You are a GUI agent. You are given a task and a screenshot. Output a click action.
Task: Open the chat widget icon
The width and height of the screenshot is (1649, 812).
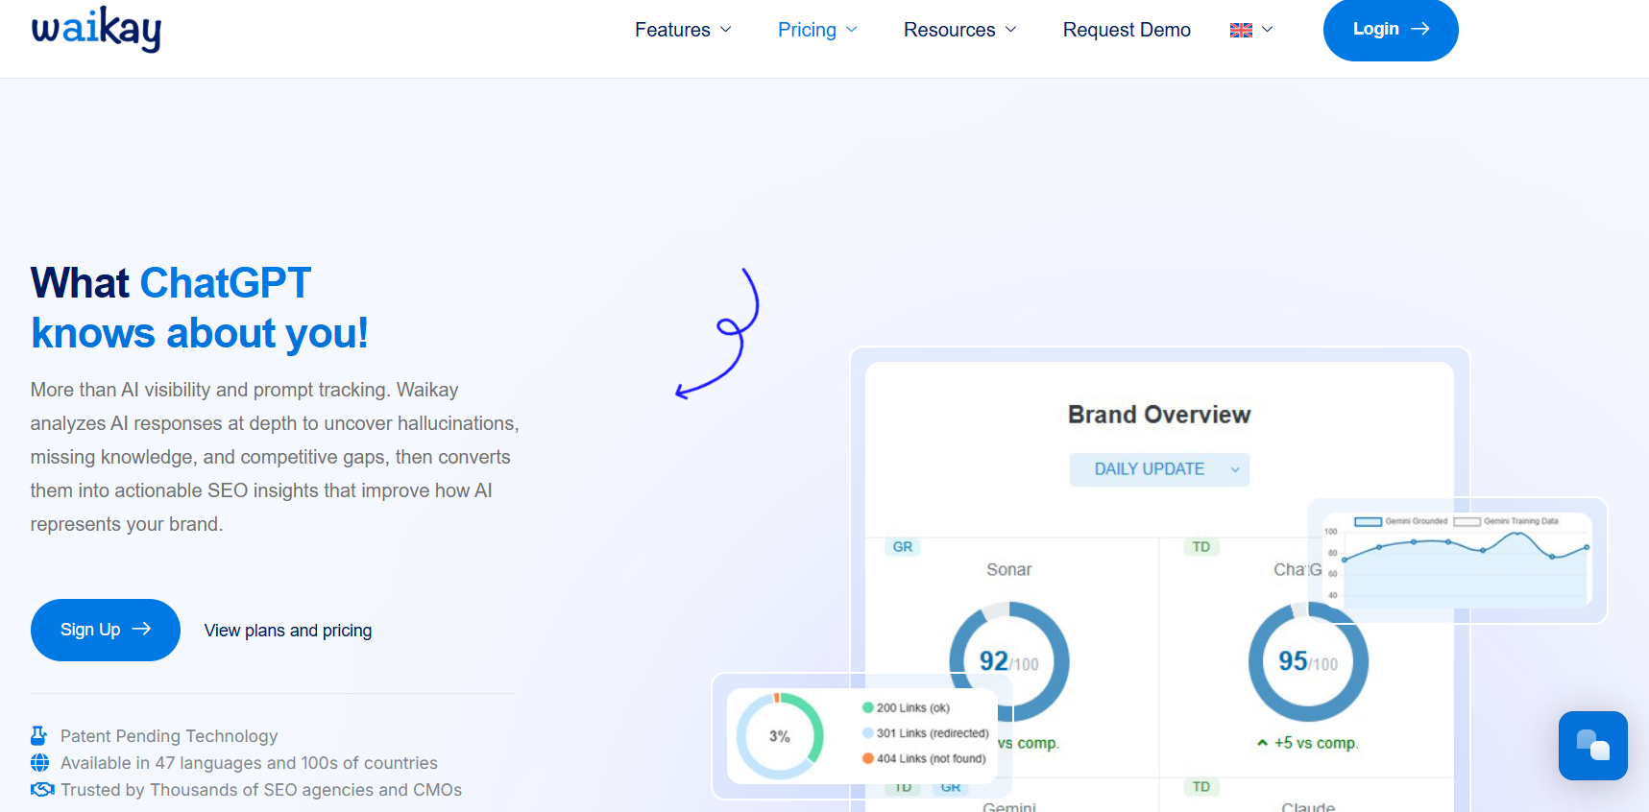coord(1592,746)
